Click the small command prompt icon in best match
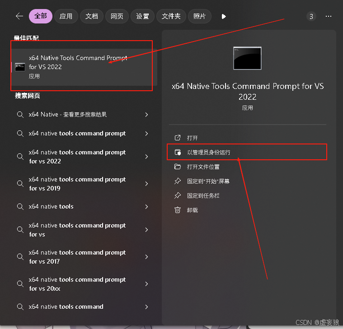The height and width of the screenshot is (329, 343). pyautogui.click(x=20, y=67)
